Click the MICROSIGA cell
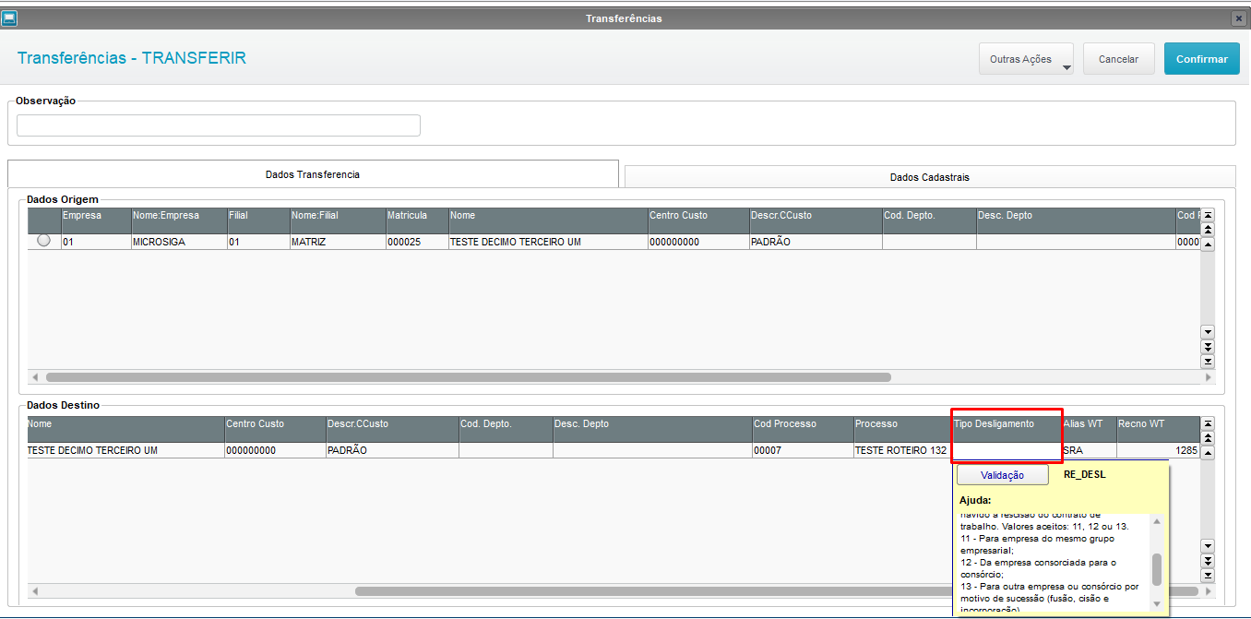Screen dimensions: 1251x619 pos(178,242)
